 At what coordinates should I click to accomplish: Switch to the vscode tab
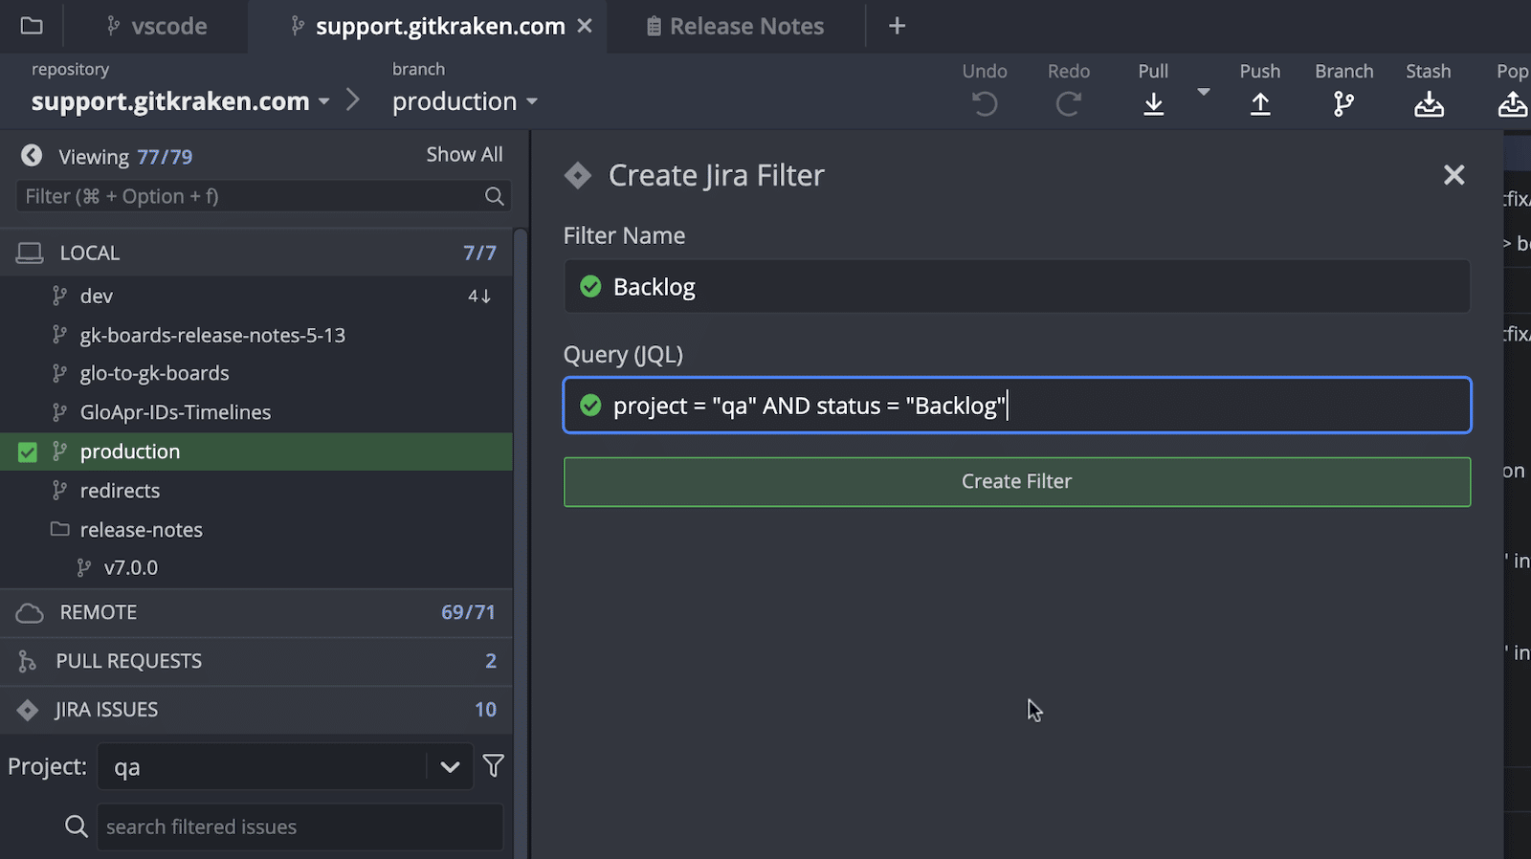point(157,26)
